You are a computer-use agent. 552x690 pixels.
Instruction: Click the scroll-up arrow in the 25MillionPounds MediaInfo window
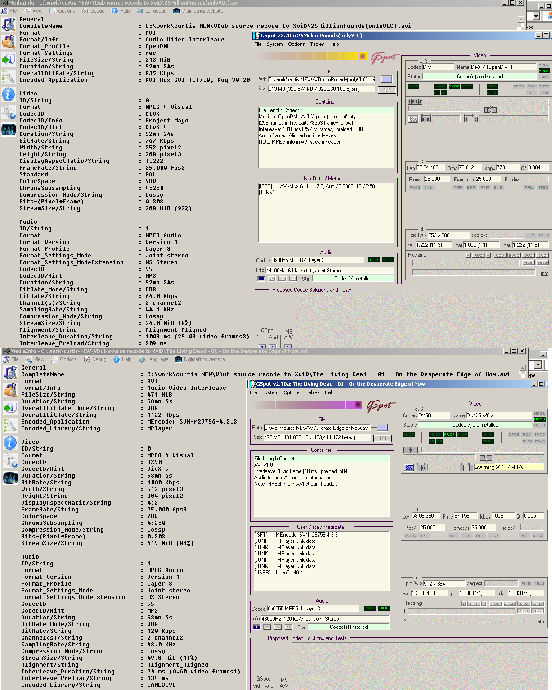click(521, 19)
